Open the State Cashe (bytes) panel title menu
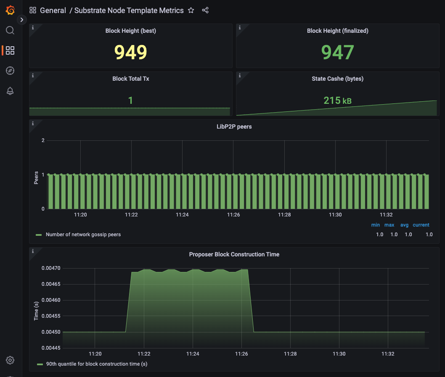Image resolution: width=445 pixels, height=377 pixels. pos(337,79)
